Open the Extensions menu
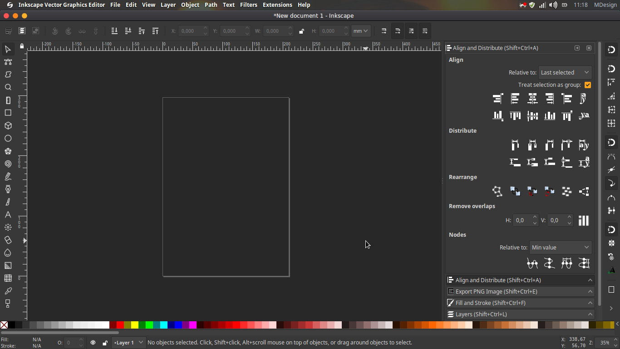 click(x=277, y=5)
